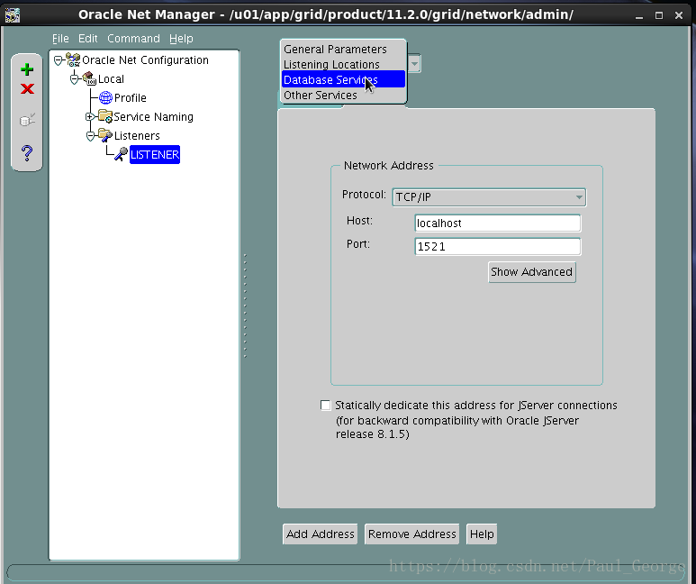Click the Net Manager title bar app icon
Image resolution: width=696 pixels, height=584 pixels.
13,14
